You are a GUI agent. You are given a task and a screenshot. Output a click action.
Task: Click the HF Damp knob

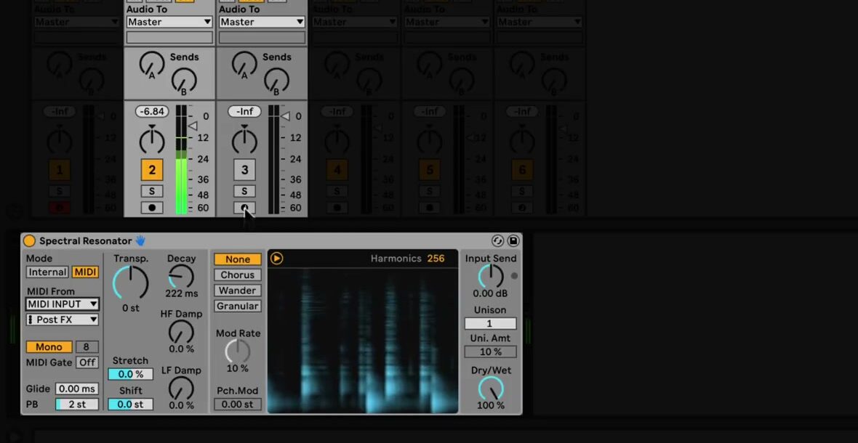point(181,332)
